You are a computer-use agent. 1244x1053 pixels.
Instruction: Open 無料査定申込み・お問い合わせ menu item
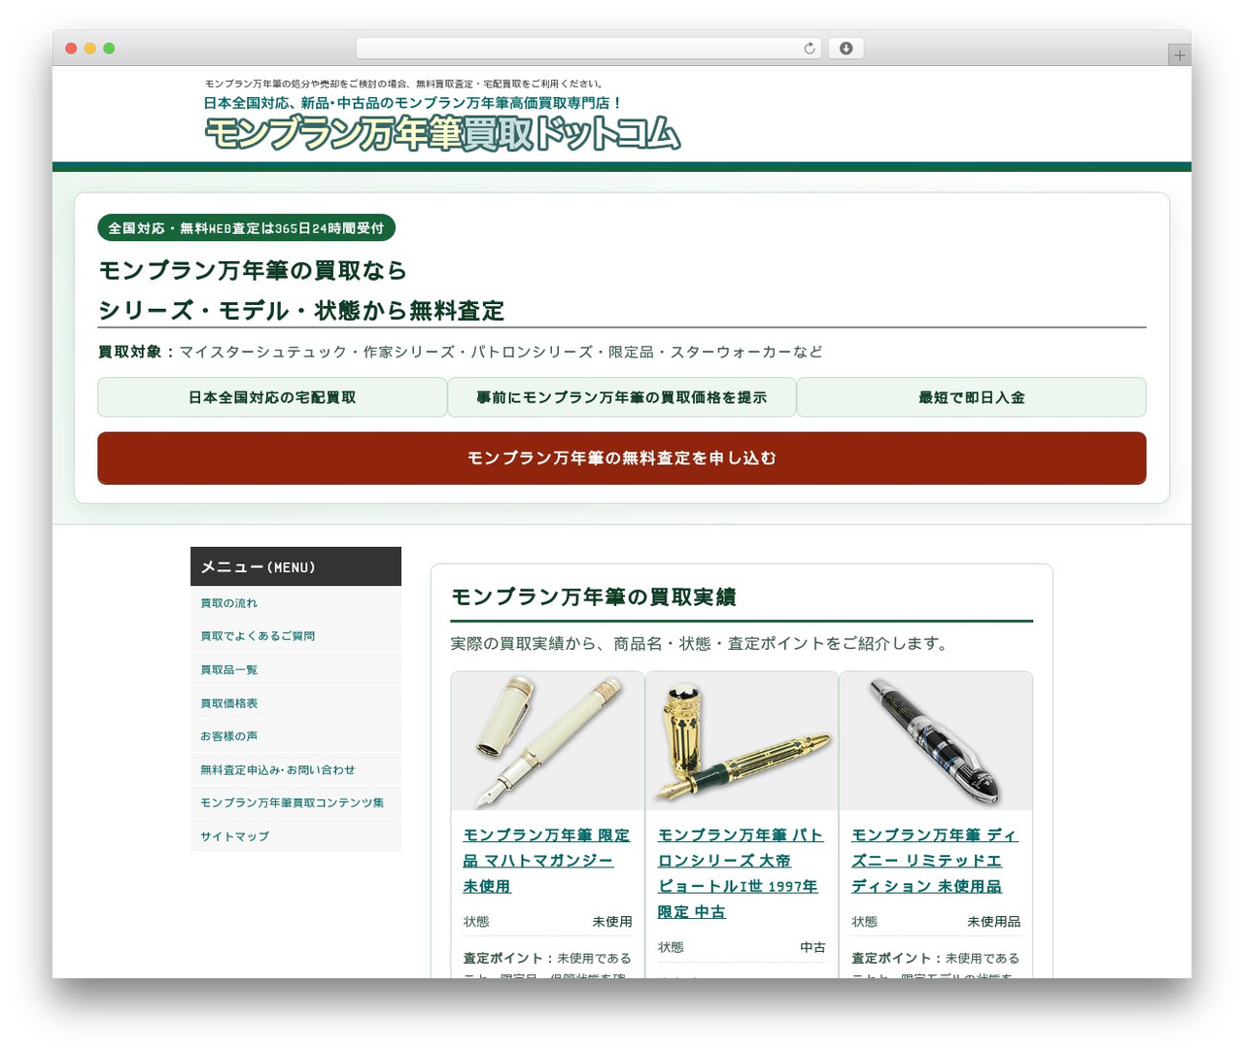(295, 769)
